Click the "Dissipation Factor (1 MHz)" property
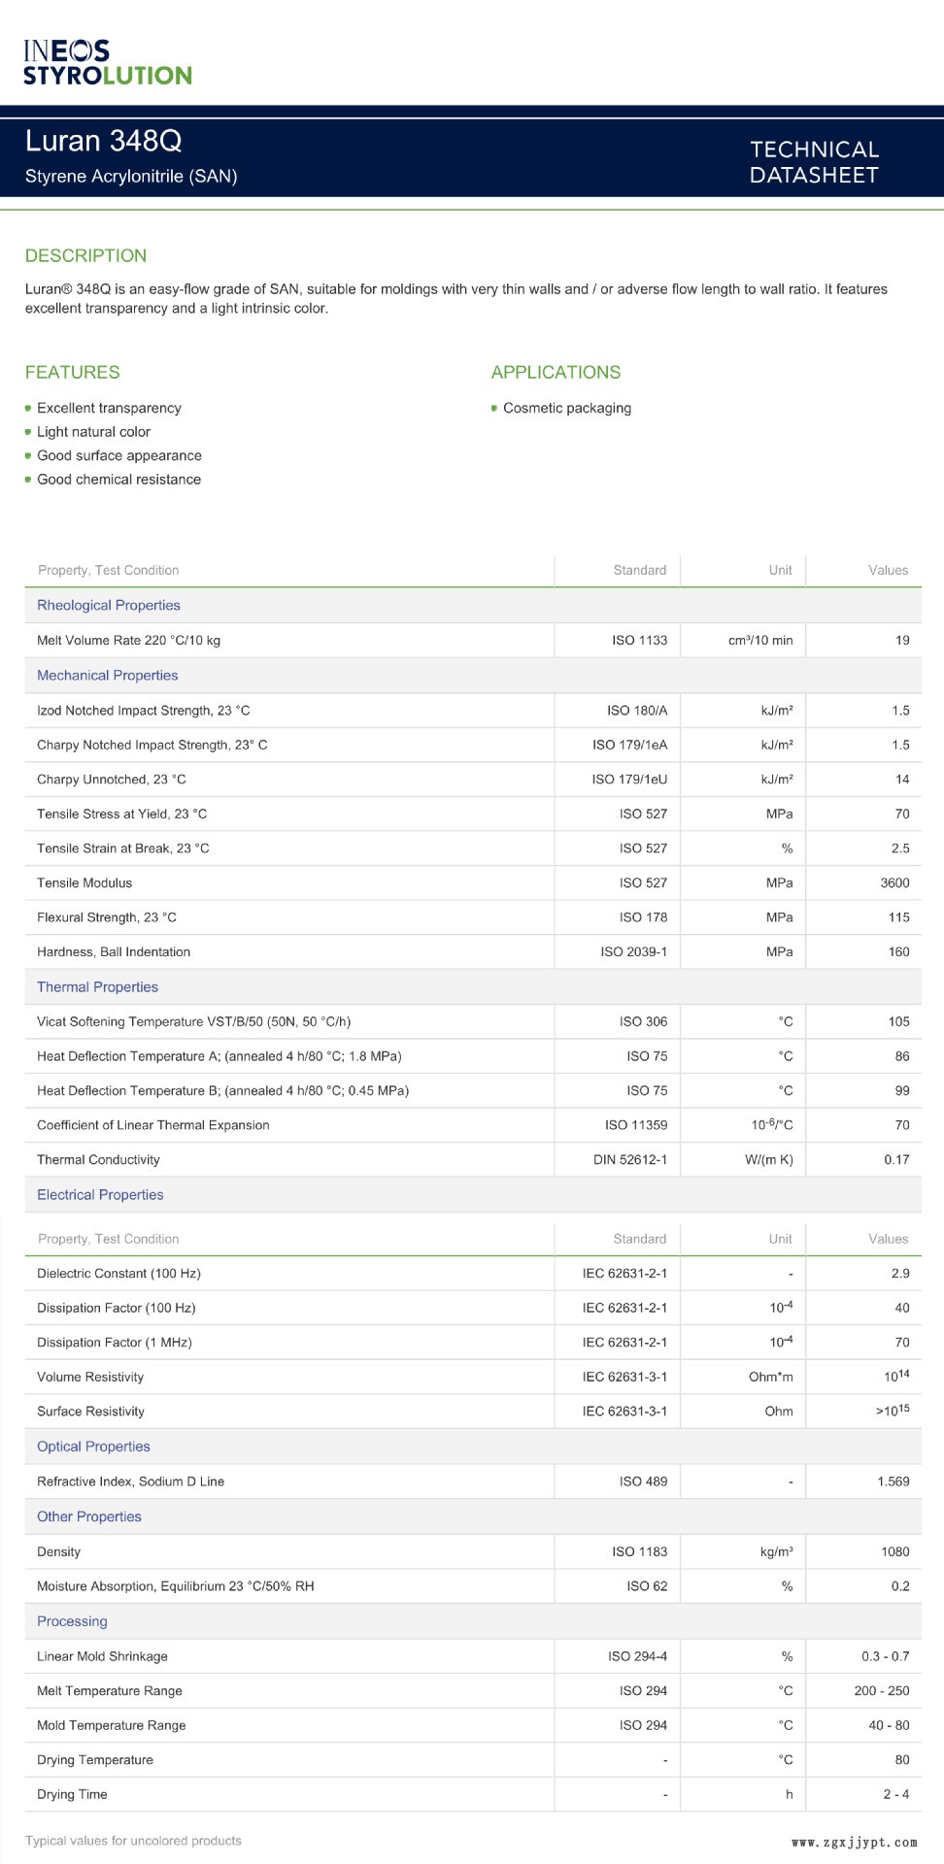The image size is (944, 1864). pyautogui.click(x=115, y=1343)
